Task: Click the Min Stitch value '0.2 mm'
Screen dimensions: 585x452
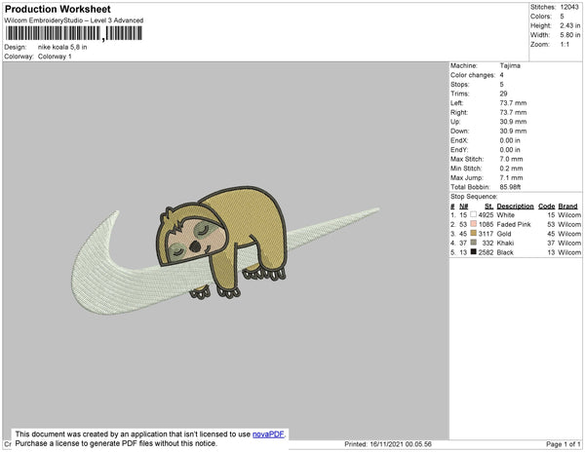Action: click(x=511, y=169)
